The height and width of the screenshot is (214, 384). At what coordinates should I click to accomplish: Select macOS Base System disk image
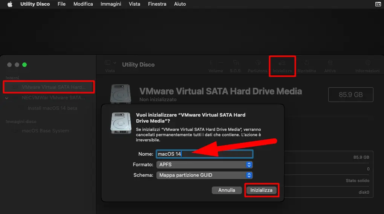(x=45, y=131)
